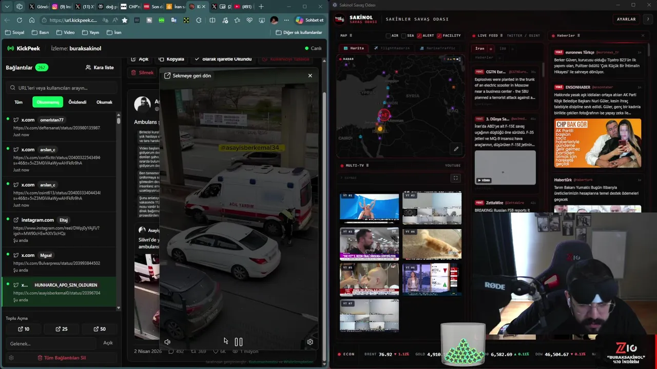Open the split screen browser icon
This screenshot has width=657, height=369.
point(212,20)
